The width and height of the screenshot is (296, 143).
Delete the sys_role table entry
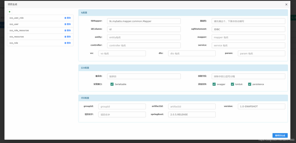click(x=68, y=43)
